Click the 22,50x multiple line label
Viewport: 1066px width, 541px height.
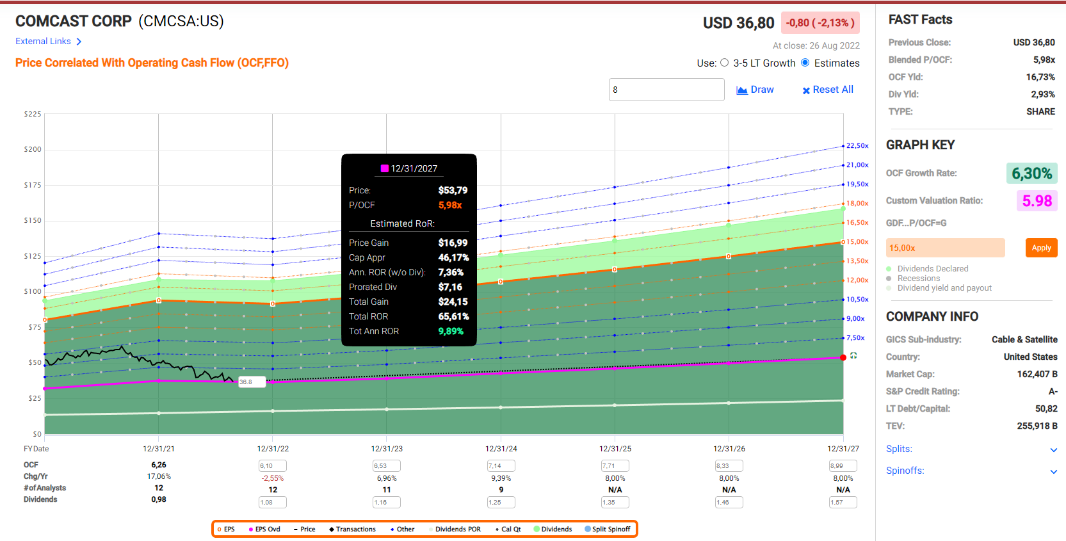[x=857, y=146]
